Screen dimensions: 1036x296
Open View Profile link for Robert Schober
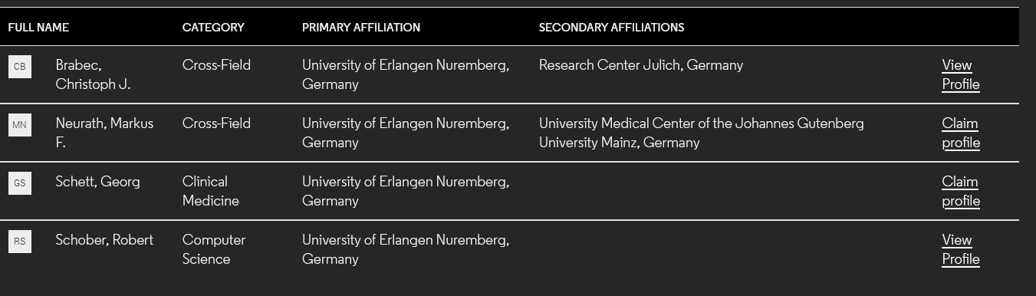(x=961, y=249)
